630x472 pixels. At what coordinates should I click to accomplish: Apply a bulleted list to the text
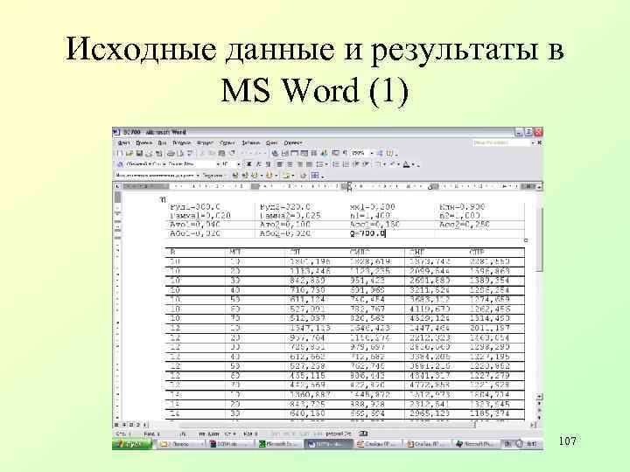[346, 164]
